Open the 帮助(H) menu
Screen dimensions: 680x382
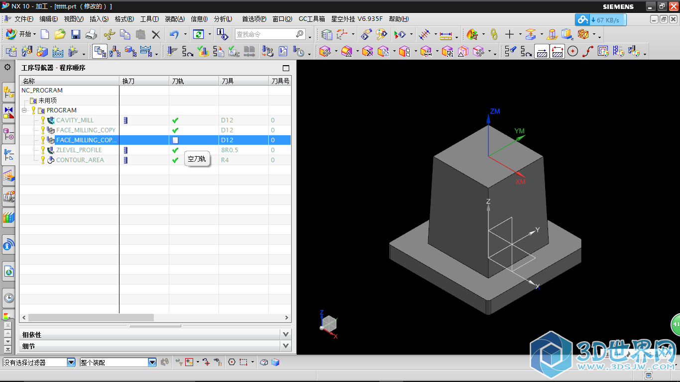399,19
